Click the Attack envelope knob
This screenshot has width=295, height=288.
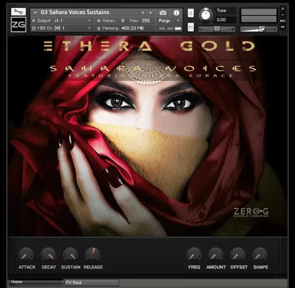(27, 254)
